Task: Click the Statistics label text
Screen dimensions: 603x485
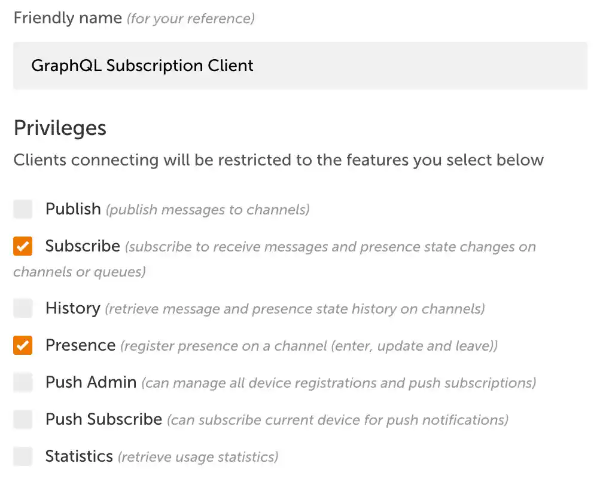Action: click(78, 456)
